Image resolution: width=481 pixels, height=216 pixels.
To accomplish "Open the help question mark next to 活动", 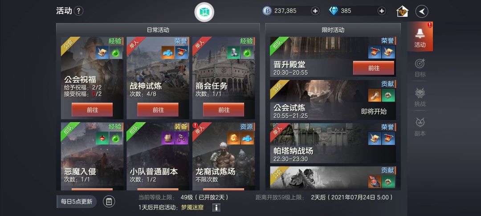I will (x=78, y=11).
